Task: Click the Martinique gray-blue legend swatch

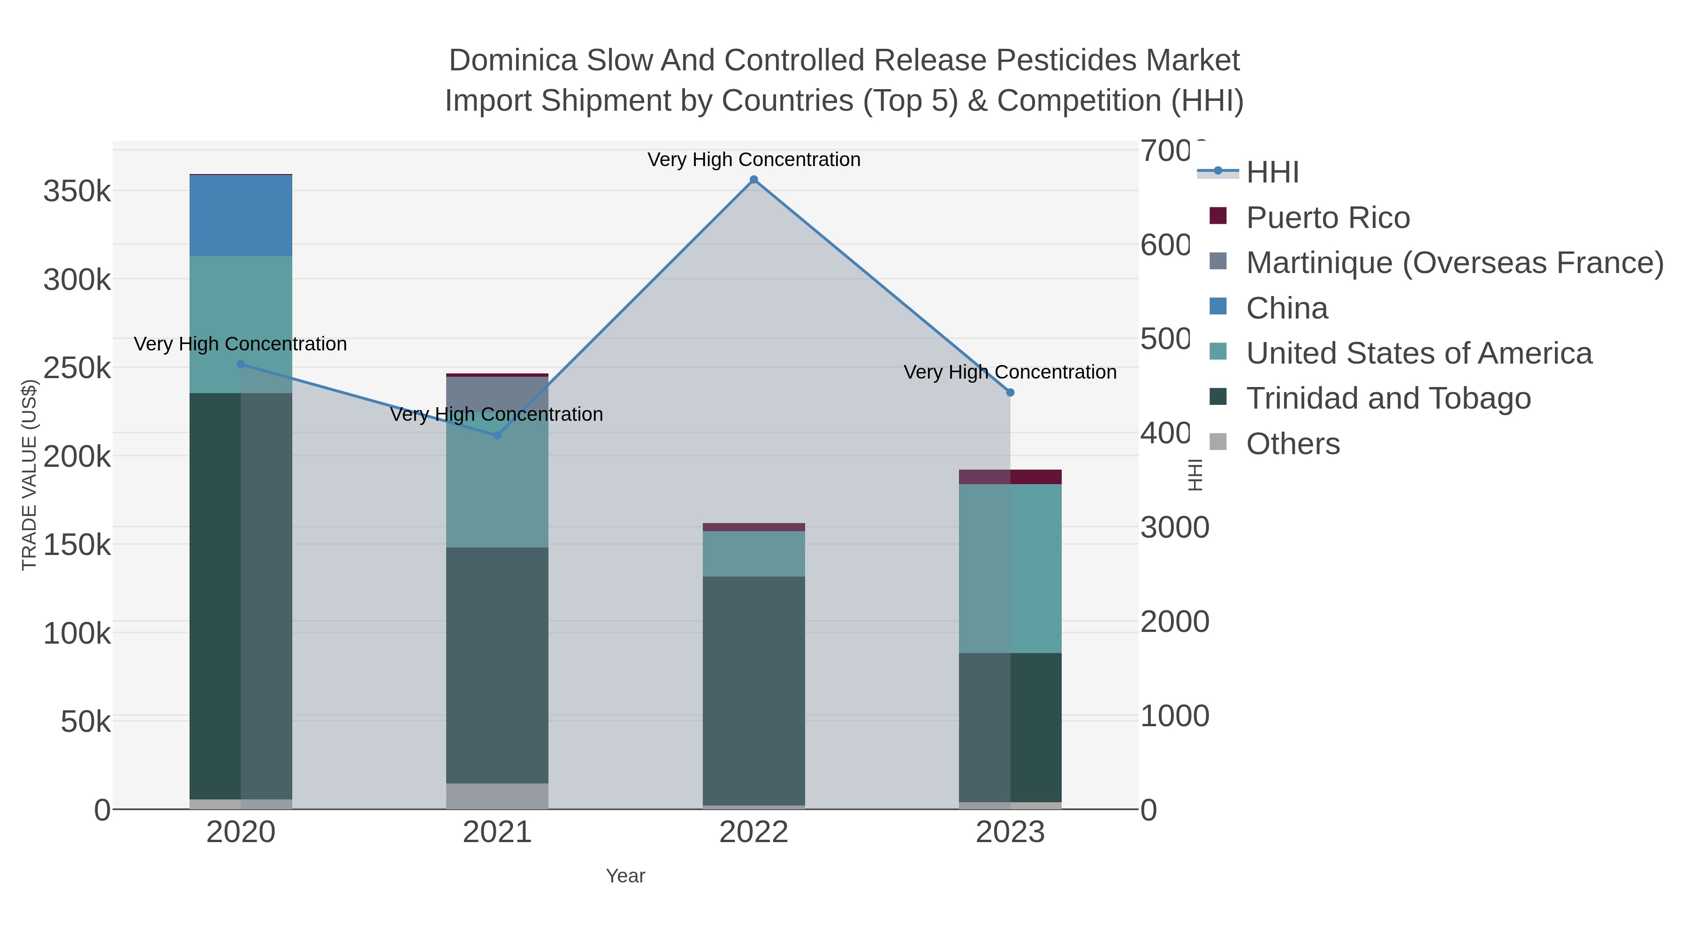Action: 1217,261
